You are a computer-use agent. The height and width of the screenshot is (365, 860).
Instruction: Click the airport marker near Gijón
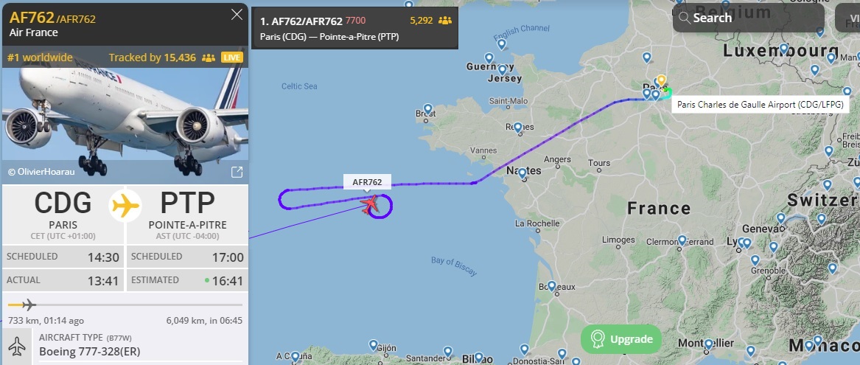pyautogui.click(x=374, y=345)
